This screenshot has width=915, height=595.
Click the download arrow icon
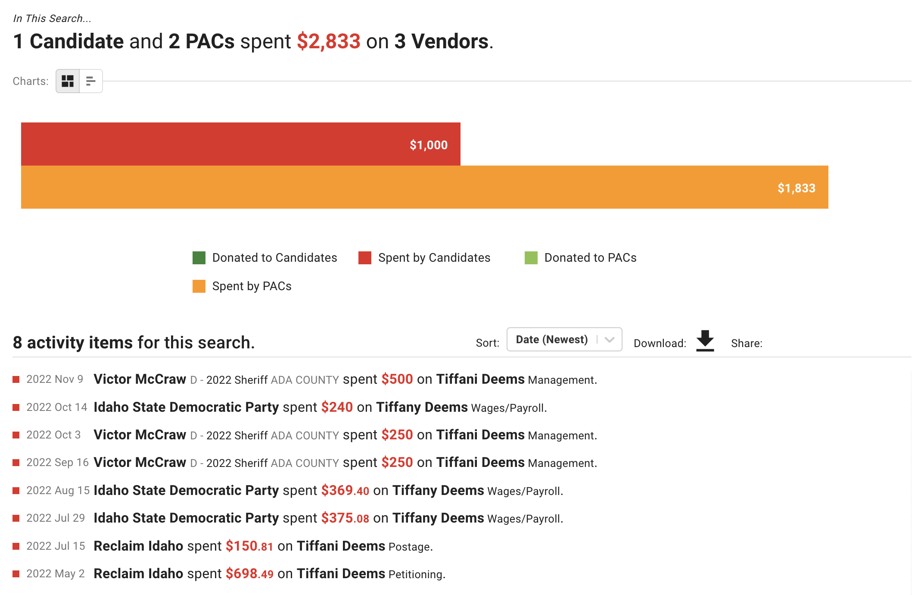point(705,341)
